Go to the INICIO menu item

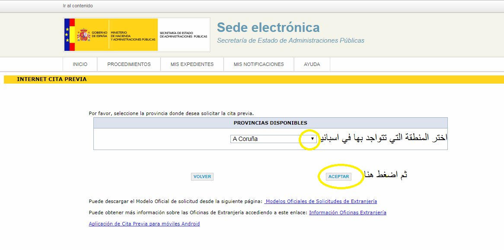click(x=80, y=64)
